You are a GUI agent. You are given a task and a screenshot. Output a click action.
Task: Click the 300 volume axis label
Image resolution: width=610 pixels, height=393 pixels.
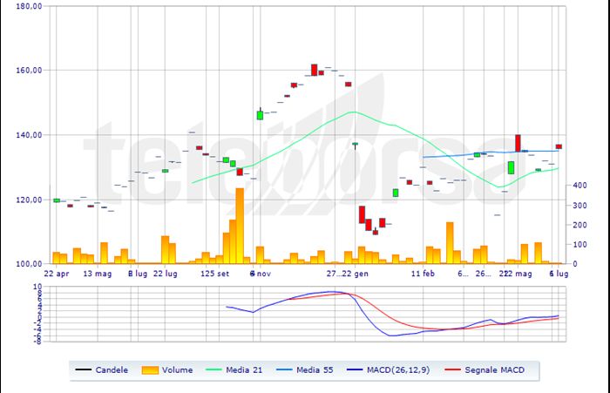pyautogui.click(x=580, y=206)
